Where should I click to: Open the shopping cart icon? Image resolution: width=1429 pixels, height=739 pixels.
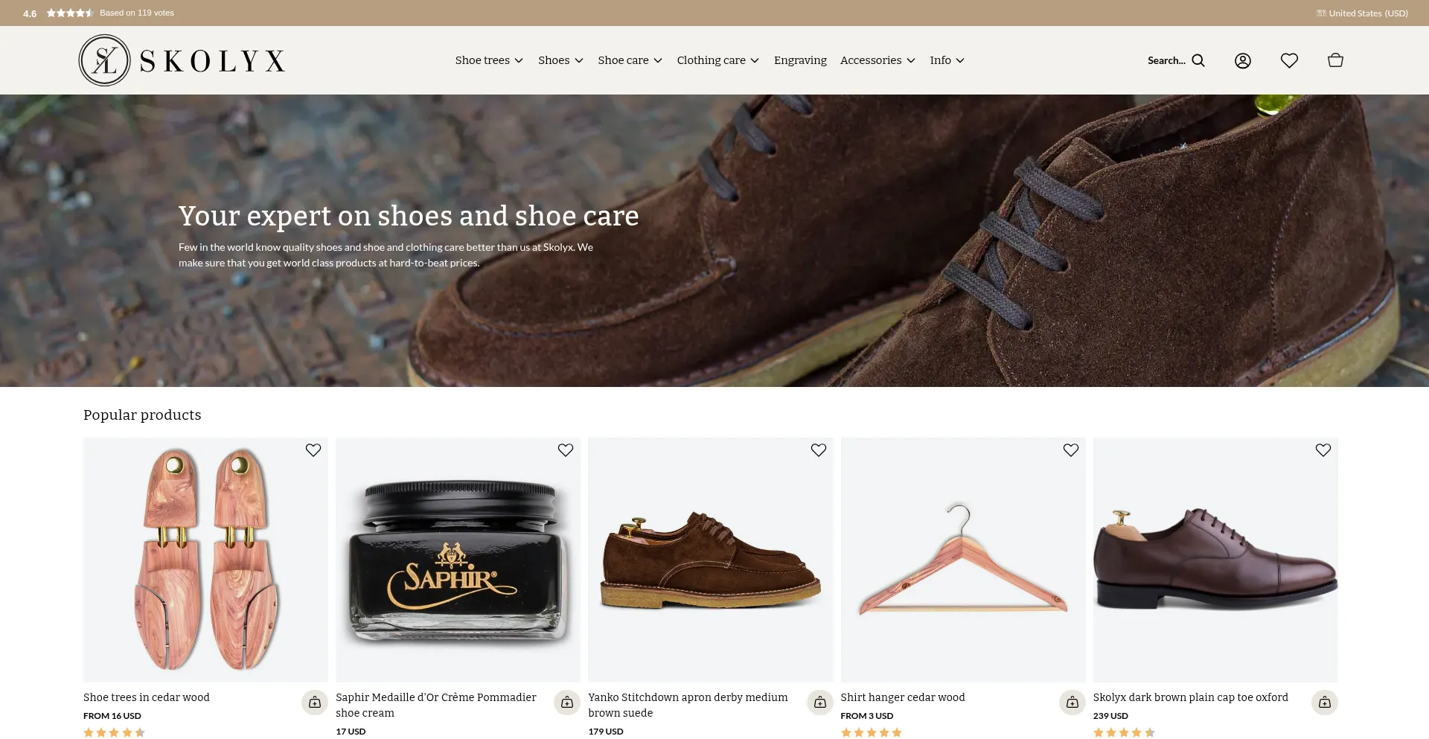pos(1336,60)
